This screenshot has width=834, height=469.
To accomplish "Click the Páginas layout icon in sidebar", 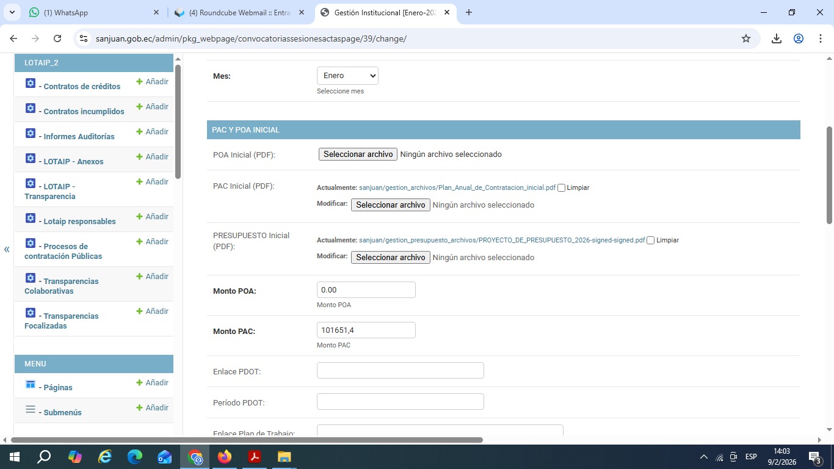I will point(31,384).
